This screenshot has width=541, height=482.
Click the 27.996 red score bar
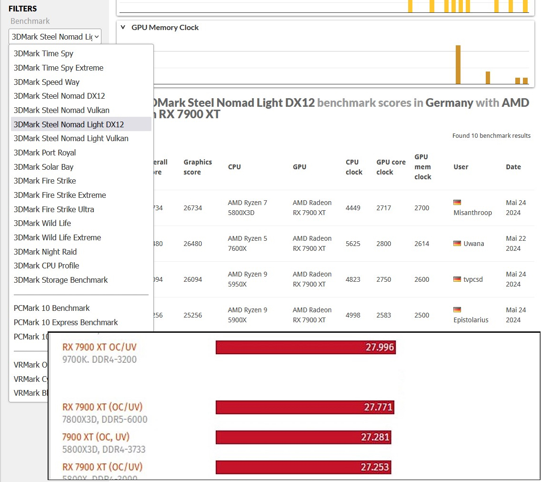(x=306, y=347)
